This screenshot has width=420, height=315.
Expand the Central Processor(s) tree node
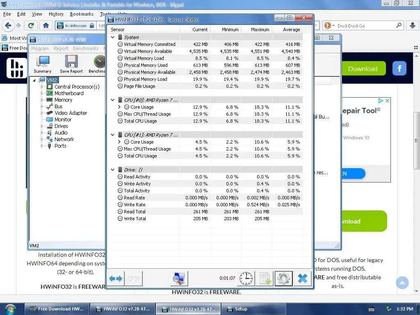42,87
